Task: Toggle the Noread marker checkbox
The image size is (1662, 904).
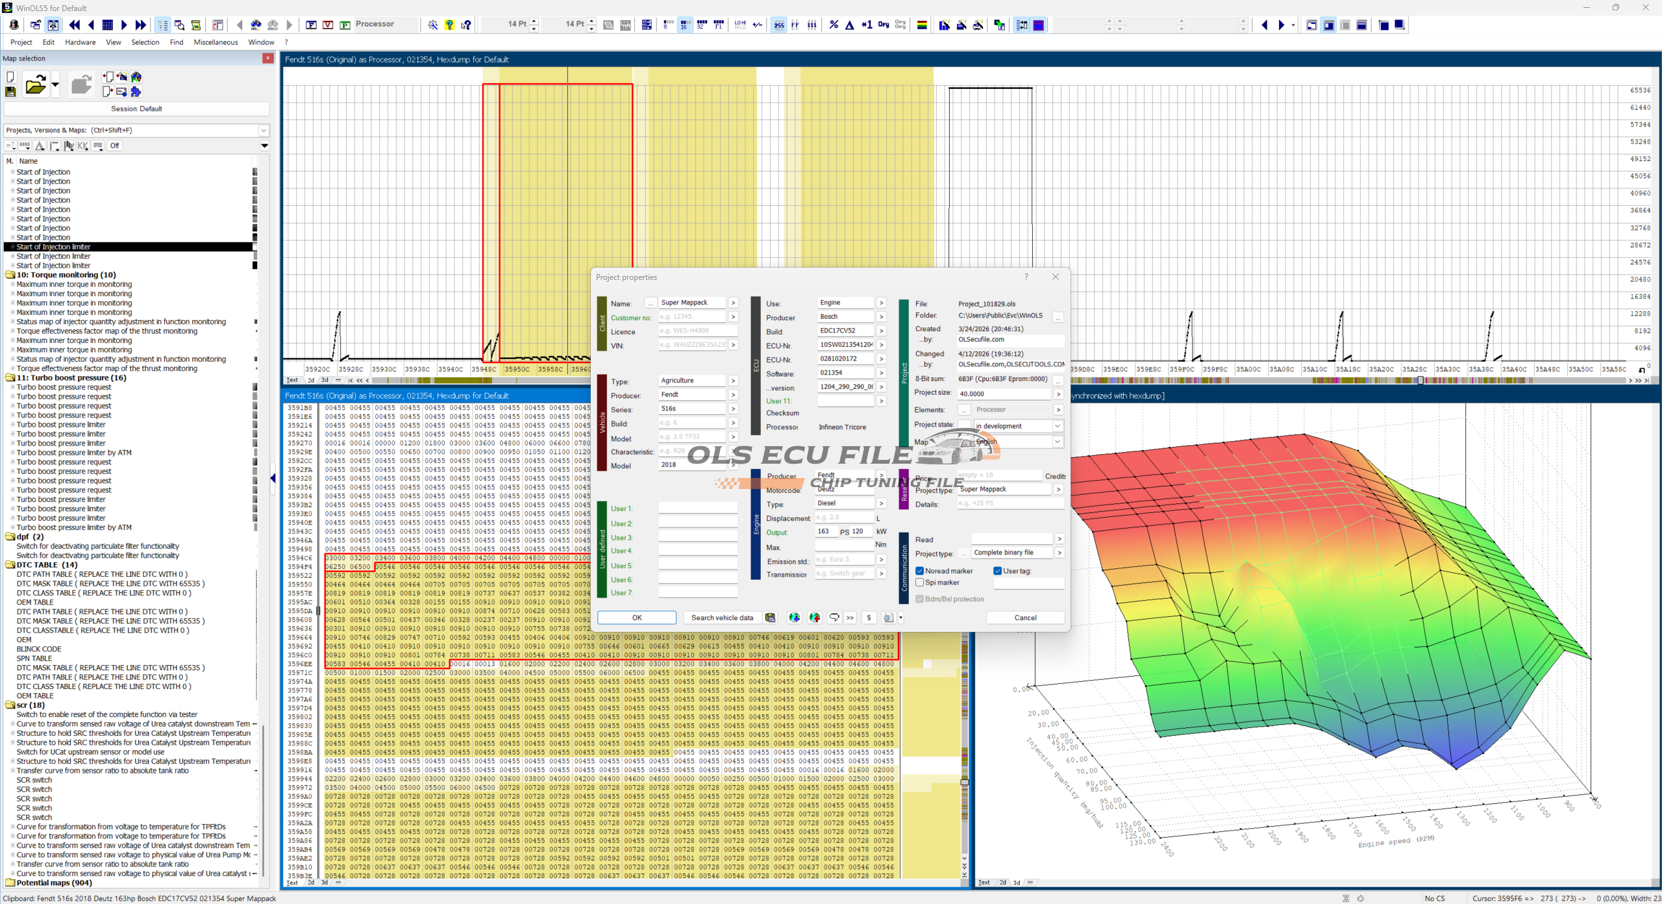Action: (919, 571)
